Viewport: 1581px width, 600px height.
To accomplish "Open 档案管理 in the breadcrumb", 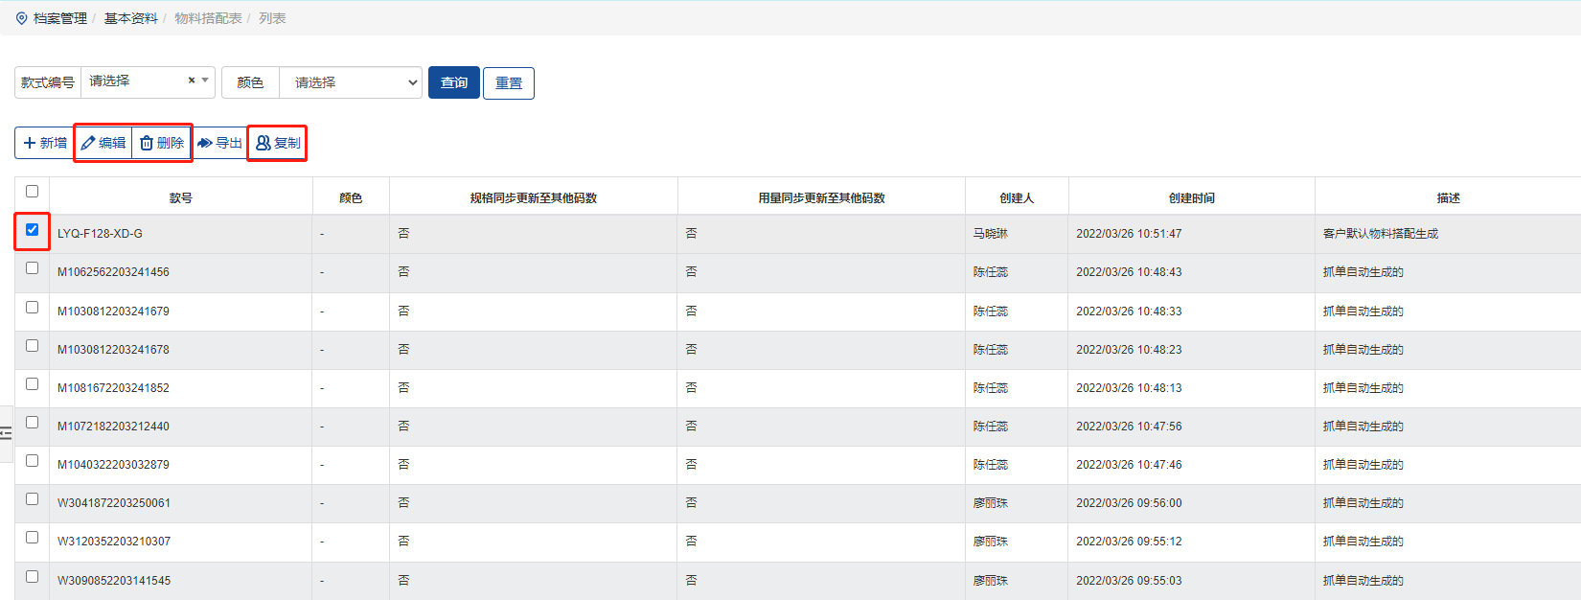I will (x=59, y=18).
